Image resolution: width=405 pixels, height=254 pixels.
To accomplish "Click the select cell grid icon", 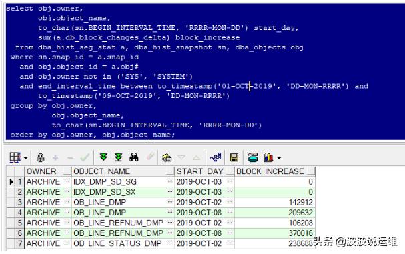I will point(15,157).
